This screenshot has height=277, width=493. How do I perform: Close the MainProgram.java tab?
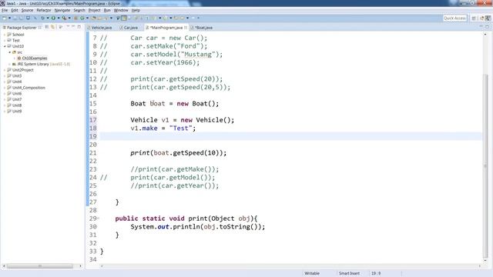pos(186,28)
